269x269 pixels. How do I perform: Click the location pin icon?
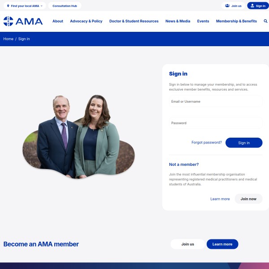8,6
